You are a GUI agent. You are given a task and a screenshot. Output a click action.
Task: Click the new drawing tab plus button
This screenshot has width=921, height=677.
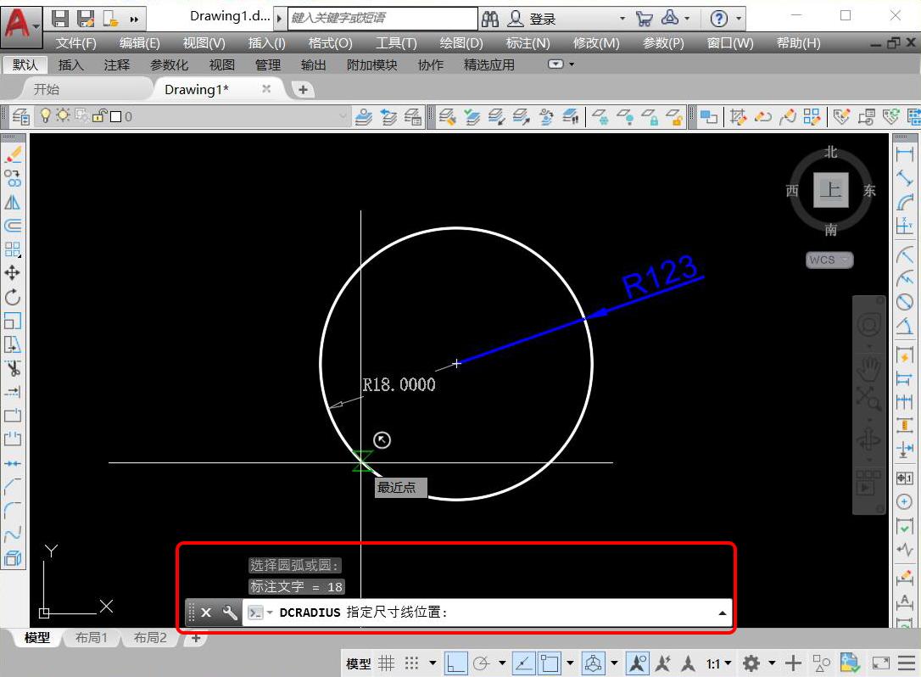click(x=302, y=89)
